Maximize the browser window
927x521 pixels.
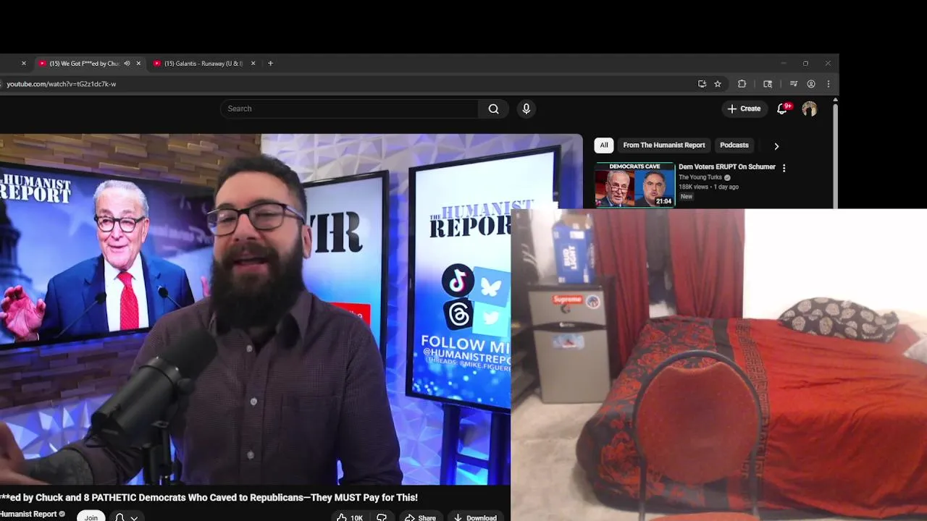805,64
